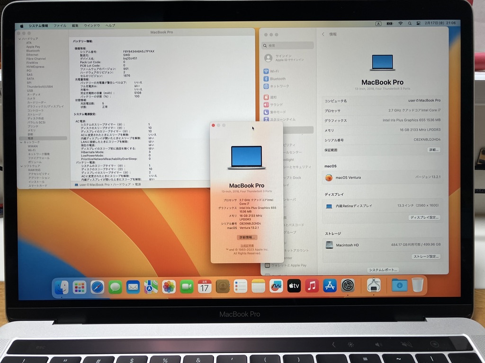
Task: Open Calendar showing 17 in Dock
Action: pyautogui.click(x=205, y=287)
